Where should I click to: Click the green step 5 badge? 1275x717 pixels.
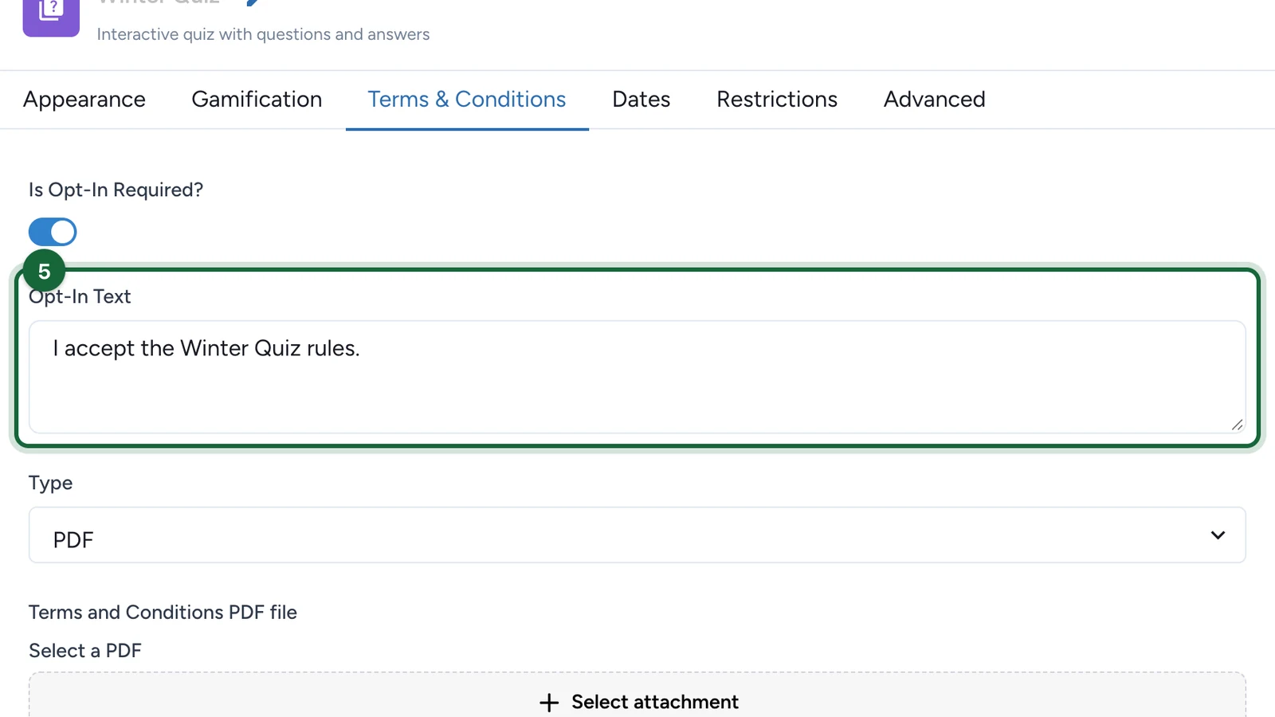(x=44, y=272)
